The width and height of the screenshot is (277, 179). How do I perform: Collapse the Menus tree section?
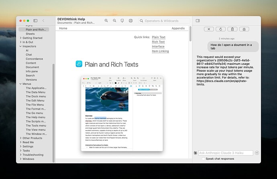20,84
